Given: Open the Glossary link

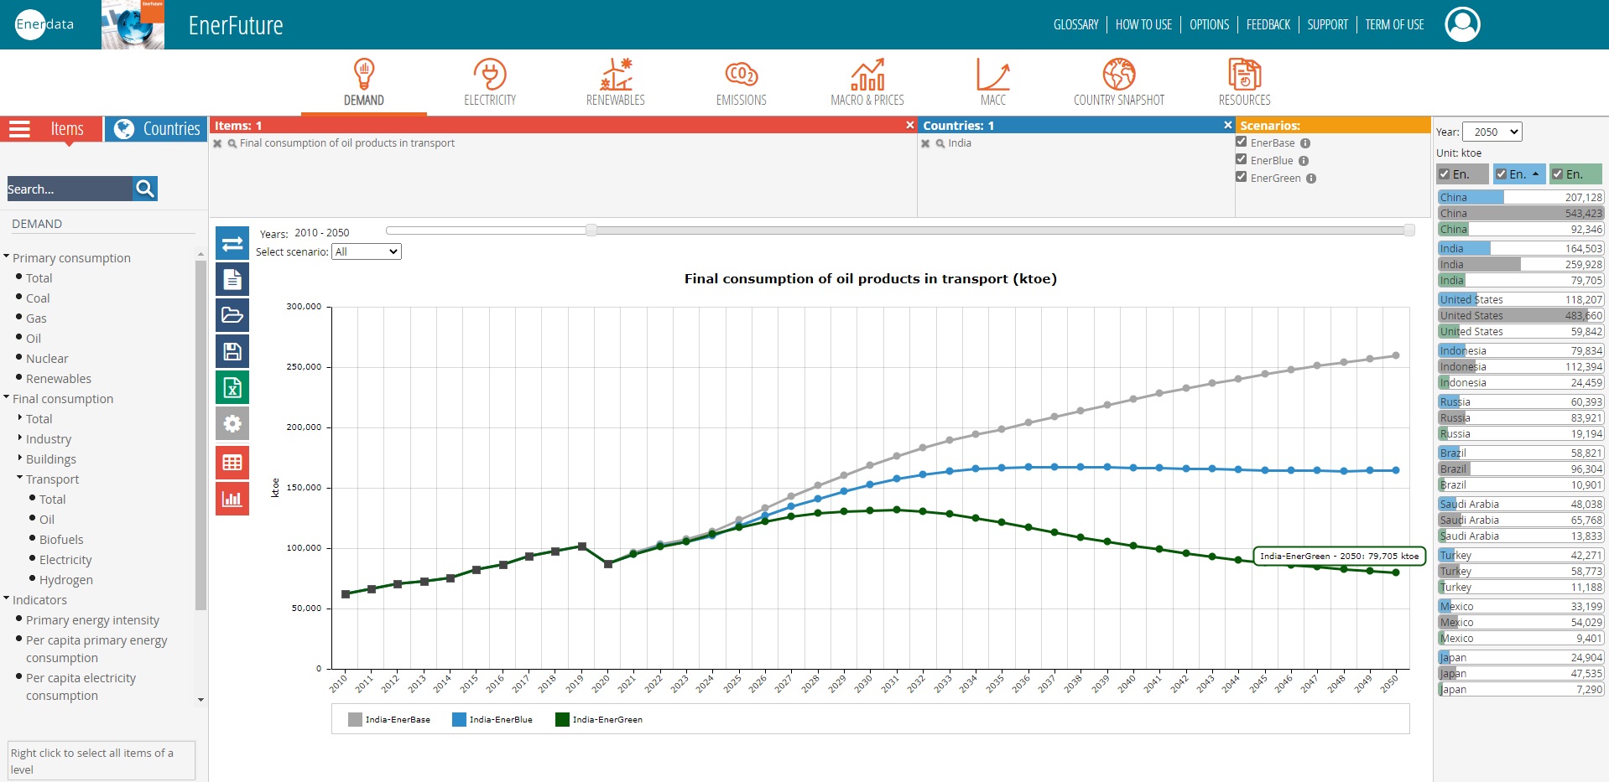Looking at the screenshot, I should pos(1075,24).
